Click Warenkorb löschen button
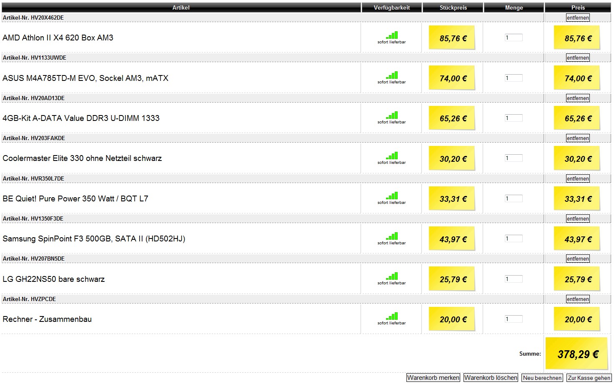This screenshot has height=384, width=614. [x=491, y=377]
